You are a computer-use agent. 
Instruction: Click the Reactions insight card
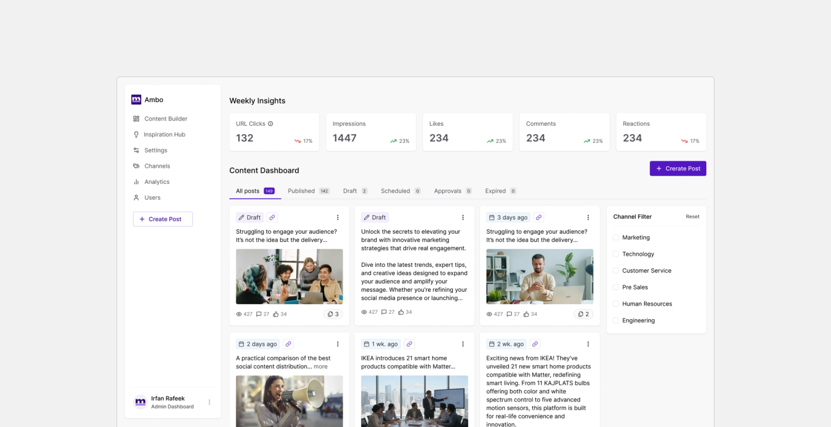click(661, 132)
